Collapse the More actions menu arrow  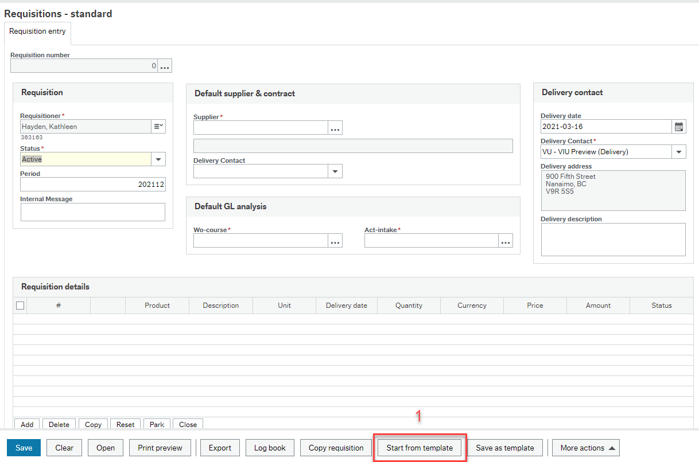pos(612,448)
